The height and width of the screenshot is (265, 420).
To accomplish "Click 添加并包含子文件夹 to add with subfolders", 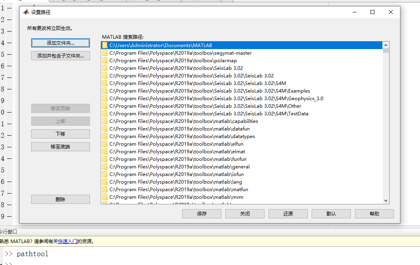I will coord(60,55).
